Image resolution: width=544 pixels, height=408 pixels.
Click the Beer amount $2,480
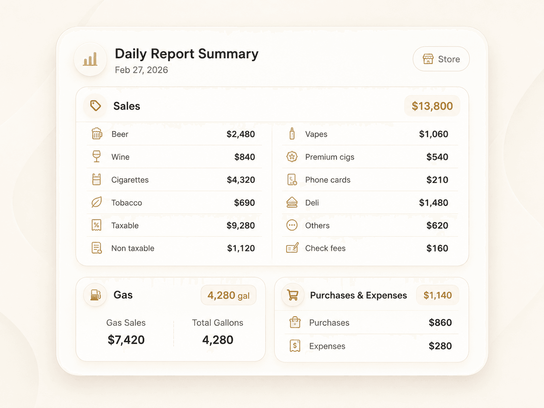pos(240,134)
